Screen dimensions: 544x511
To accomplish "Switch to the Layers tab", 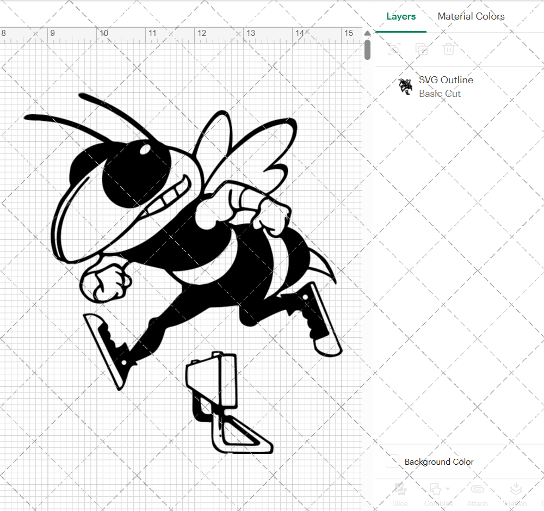I will pyautogui.click(x=401, y=16).
